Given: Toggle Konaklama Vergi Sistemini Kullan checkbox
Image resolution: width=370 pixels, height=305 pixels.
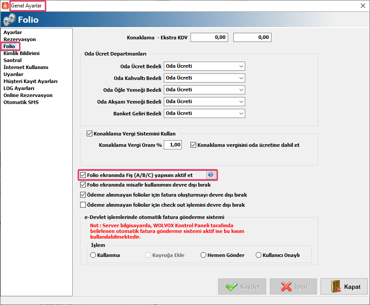Looking at the screenshot, I should tap(90, 134).
